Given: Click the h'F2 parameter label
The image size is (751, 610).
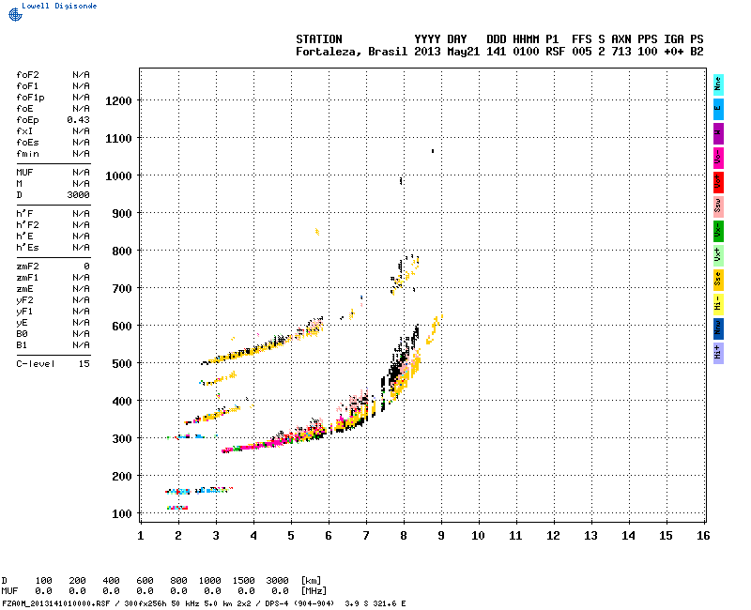Looking at the screenshot, I should click(27, 225).
